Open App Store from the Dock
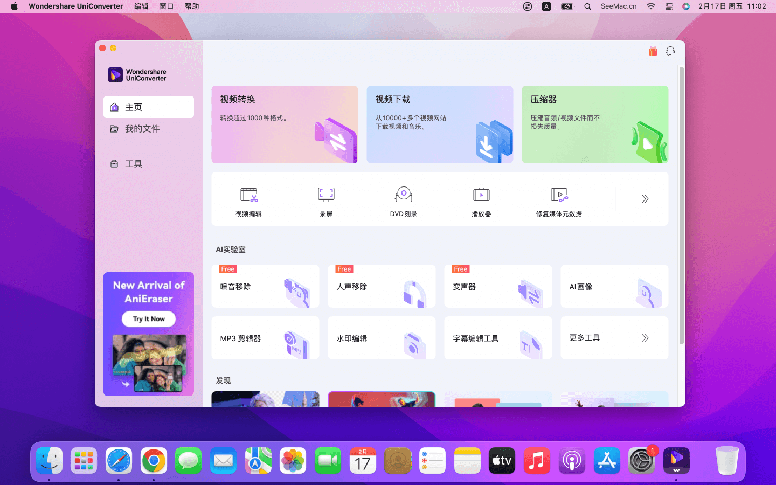The height and width of the screenshot is (485, 776). pyautogui.click(x=607, y=461)
